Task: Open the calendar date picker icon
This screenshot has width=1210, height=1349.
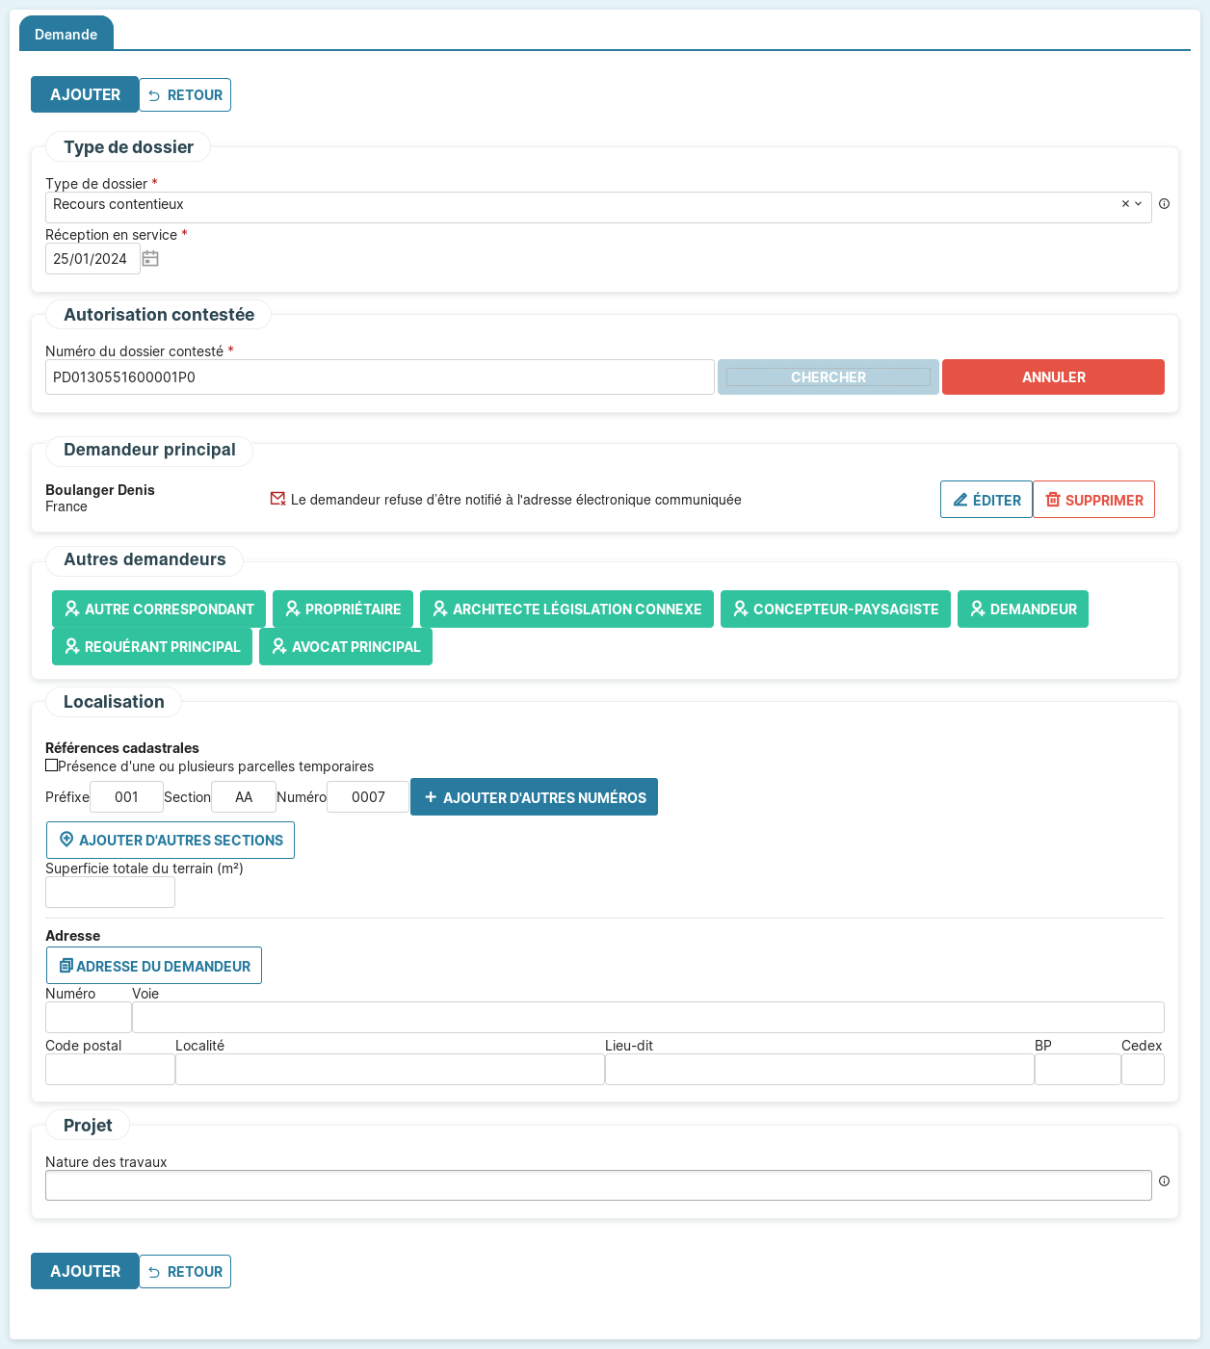Action: pos(150,259)
